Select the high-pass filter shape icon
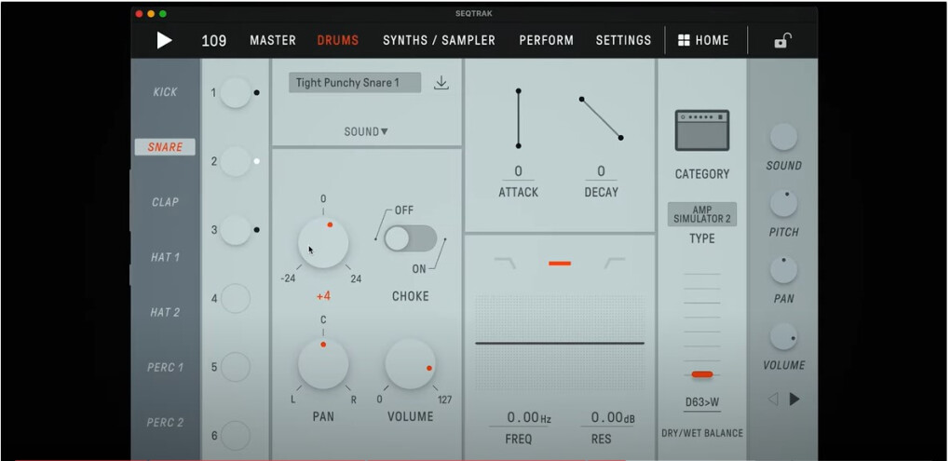Image resolution: width=950 pixels, height=461 pixels. click(x=615, y=263)
